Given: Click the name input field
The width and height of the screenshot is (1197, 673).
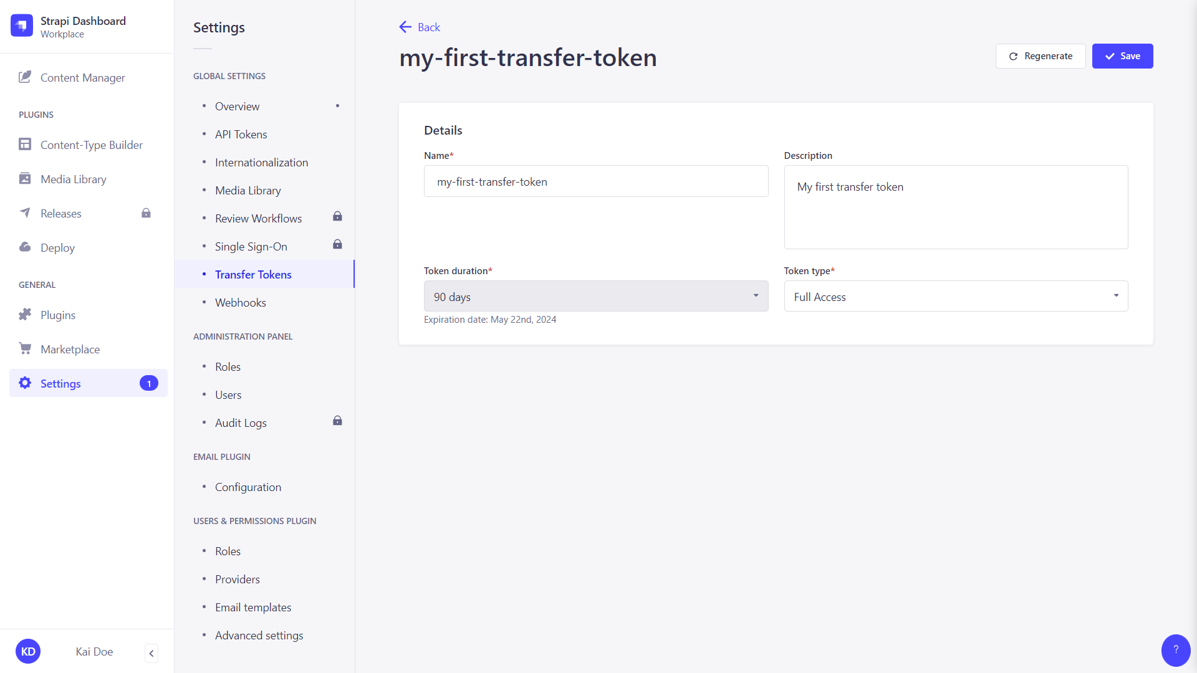Looking at the screenshot, I should point(595,181).
